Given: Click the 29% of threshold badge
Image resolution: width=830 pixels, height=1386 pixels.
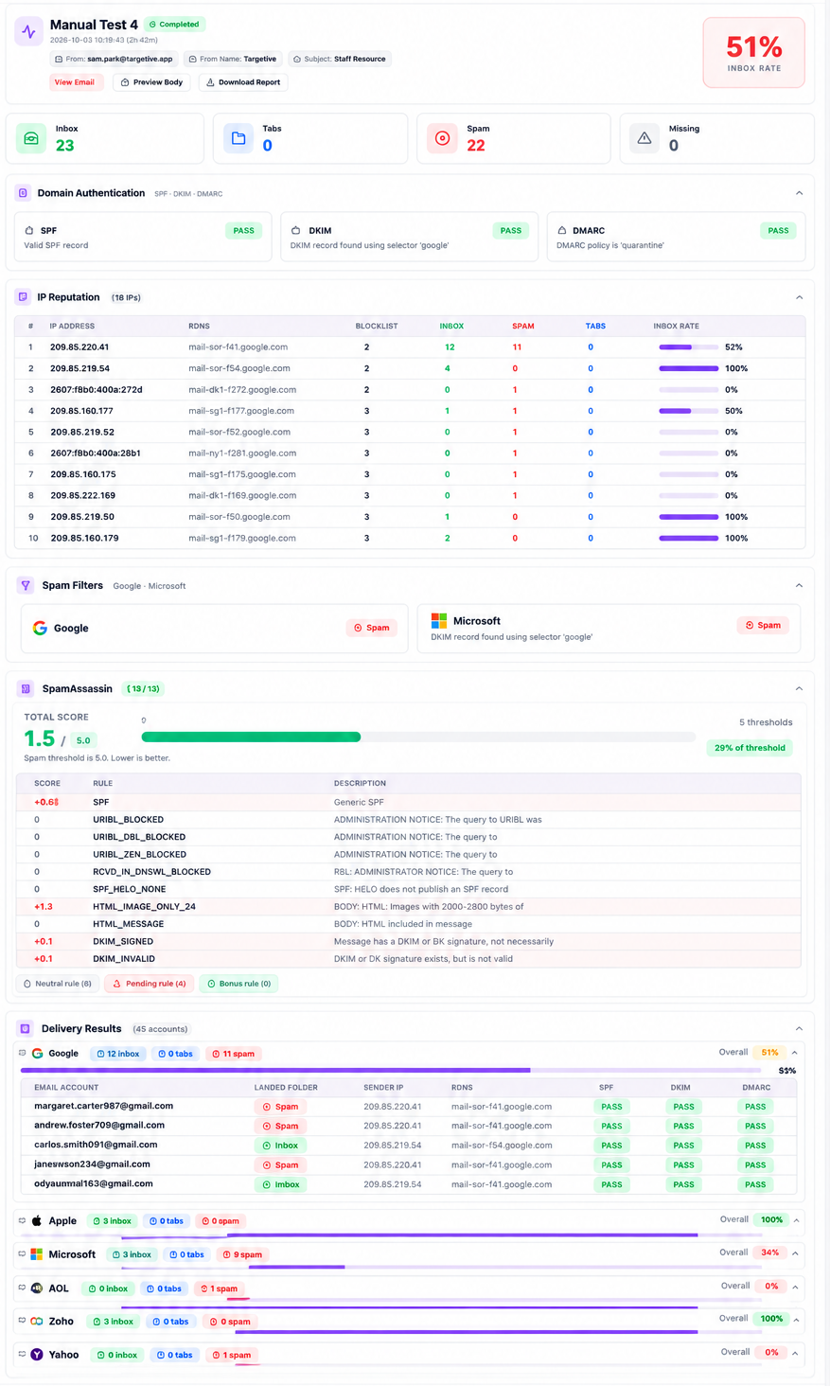Looking at the screenshot, I should point(750,748).
